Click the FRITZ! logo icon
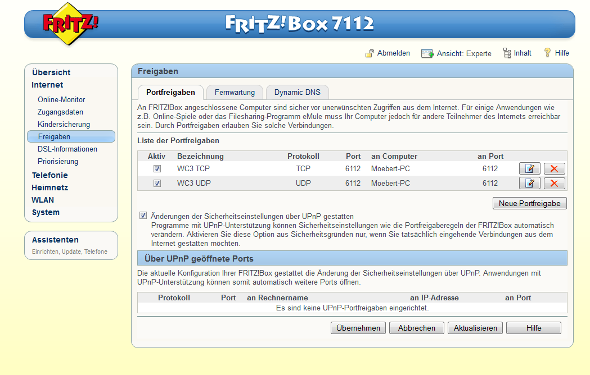 coord(70,24)
